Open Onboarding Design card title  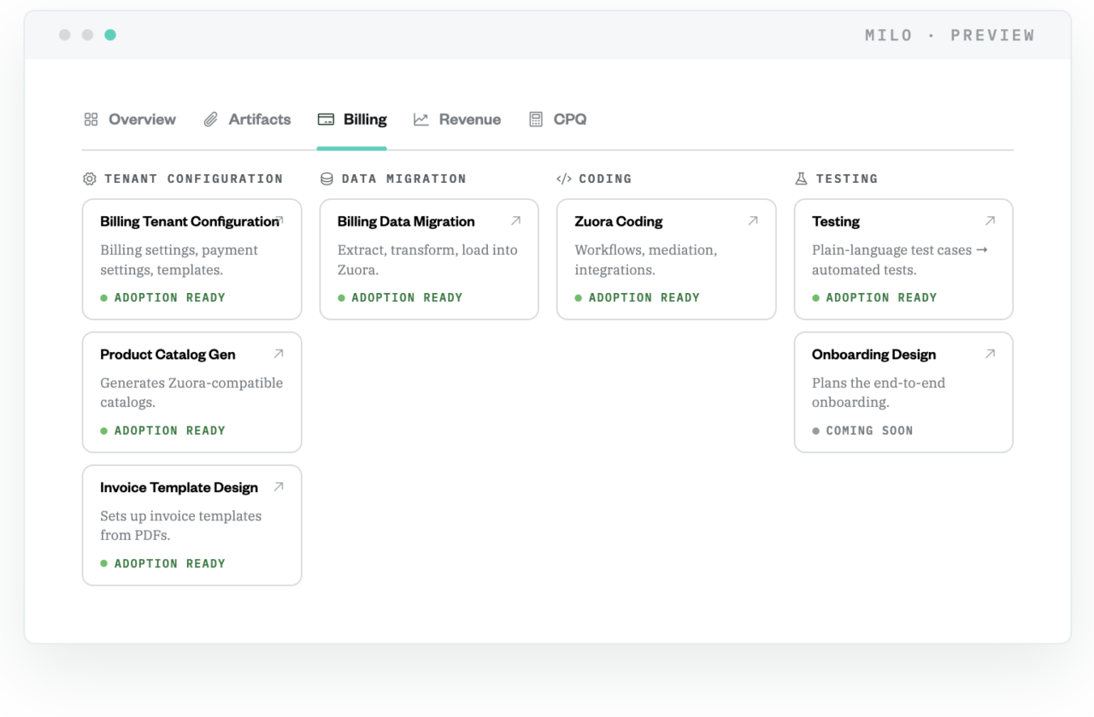[873, 355]
